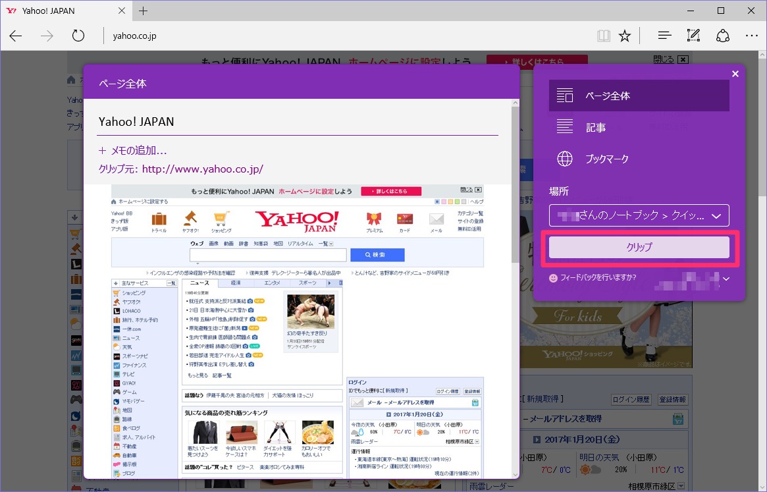Open the More actions ellipsis menu

click(x=752, y=36)
